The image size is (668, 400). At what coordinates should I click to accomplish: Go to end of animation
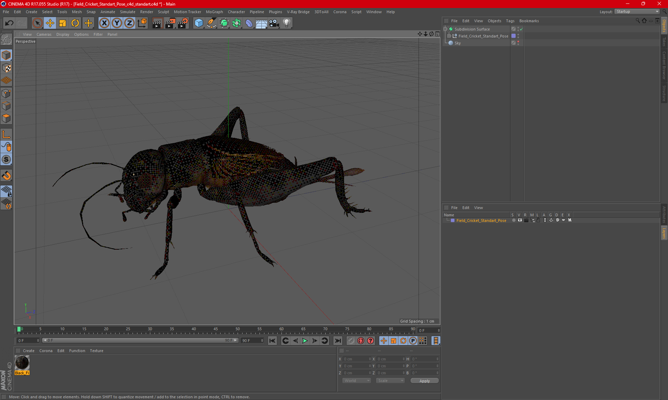337,341
